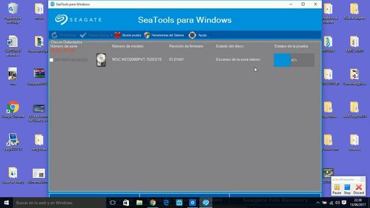Image resolution: width=370 pixels, height=208 pixels.
Task: Click model number WDC WD3200BPVT-75ZEST0
Action: 136,60
